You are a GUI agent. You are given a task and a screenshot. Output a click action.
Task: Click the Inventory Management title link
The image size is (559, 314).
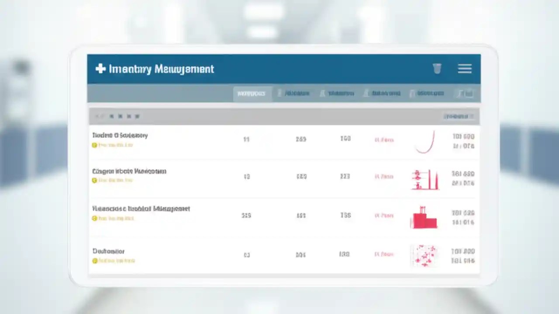point(162,69)
